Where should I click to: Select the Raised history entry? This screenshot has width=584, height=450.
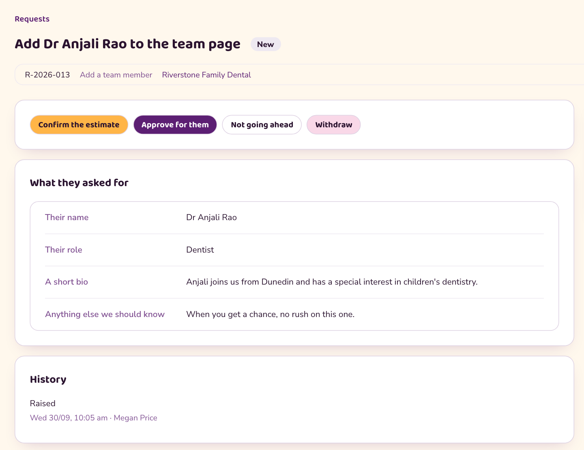43,403
